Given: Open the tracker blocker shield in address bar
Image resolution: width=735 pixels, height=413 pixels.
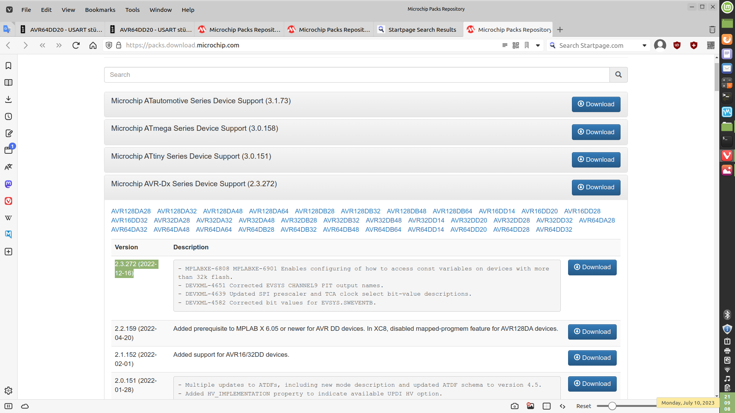Looking at the screenshot, I should click(109, 46).
